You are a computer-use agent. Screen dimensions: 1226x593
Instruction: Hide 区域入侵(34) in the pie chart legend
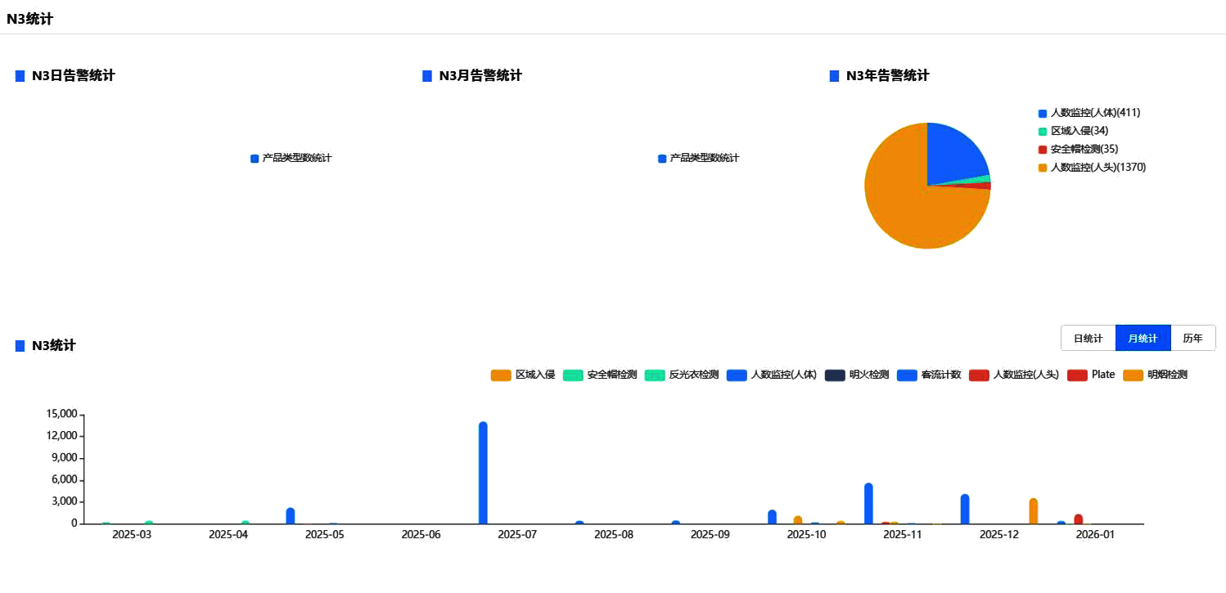(1080, 131)
